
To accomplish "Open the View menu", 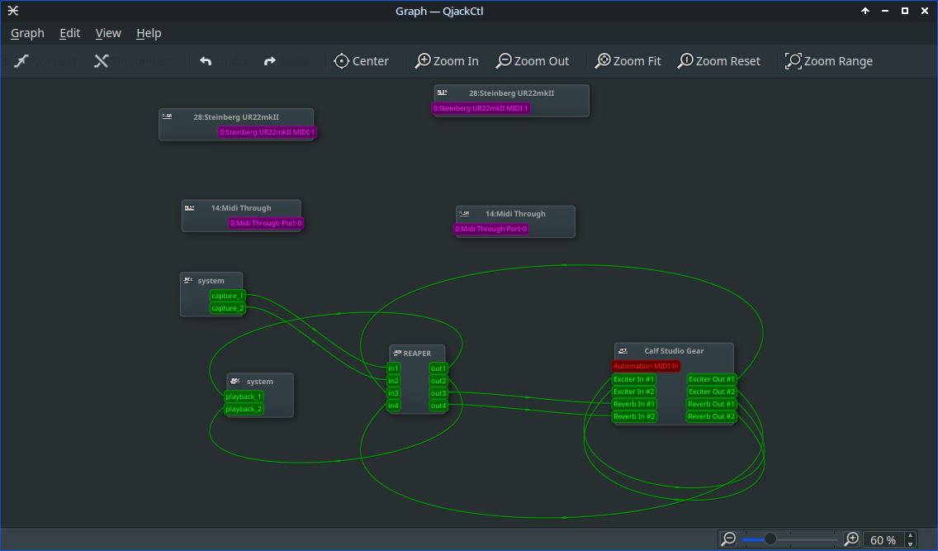I will [108, 33].
